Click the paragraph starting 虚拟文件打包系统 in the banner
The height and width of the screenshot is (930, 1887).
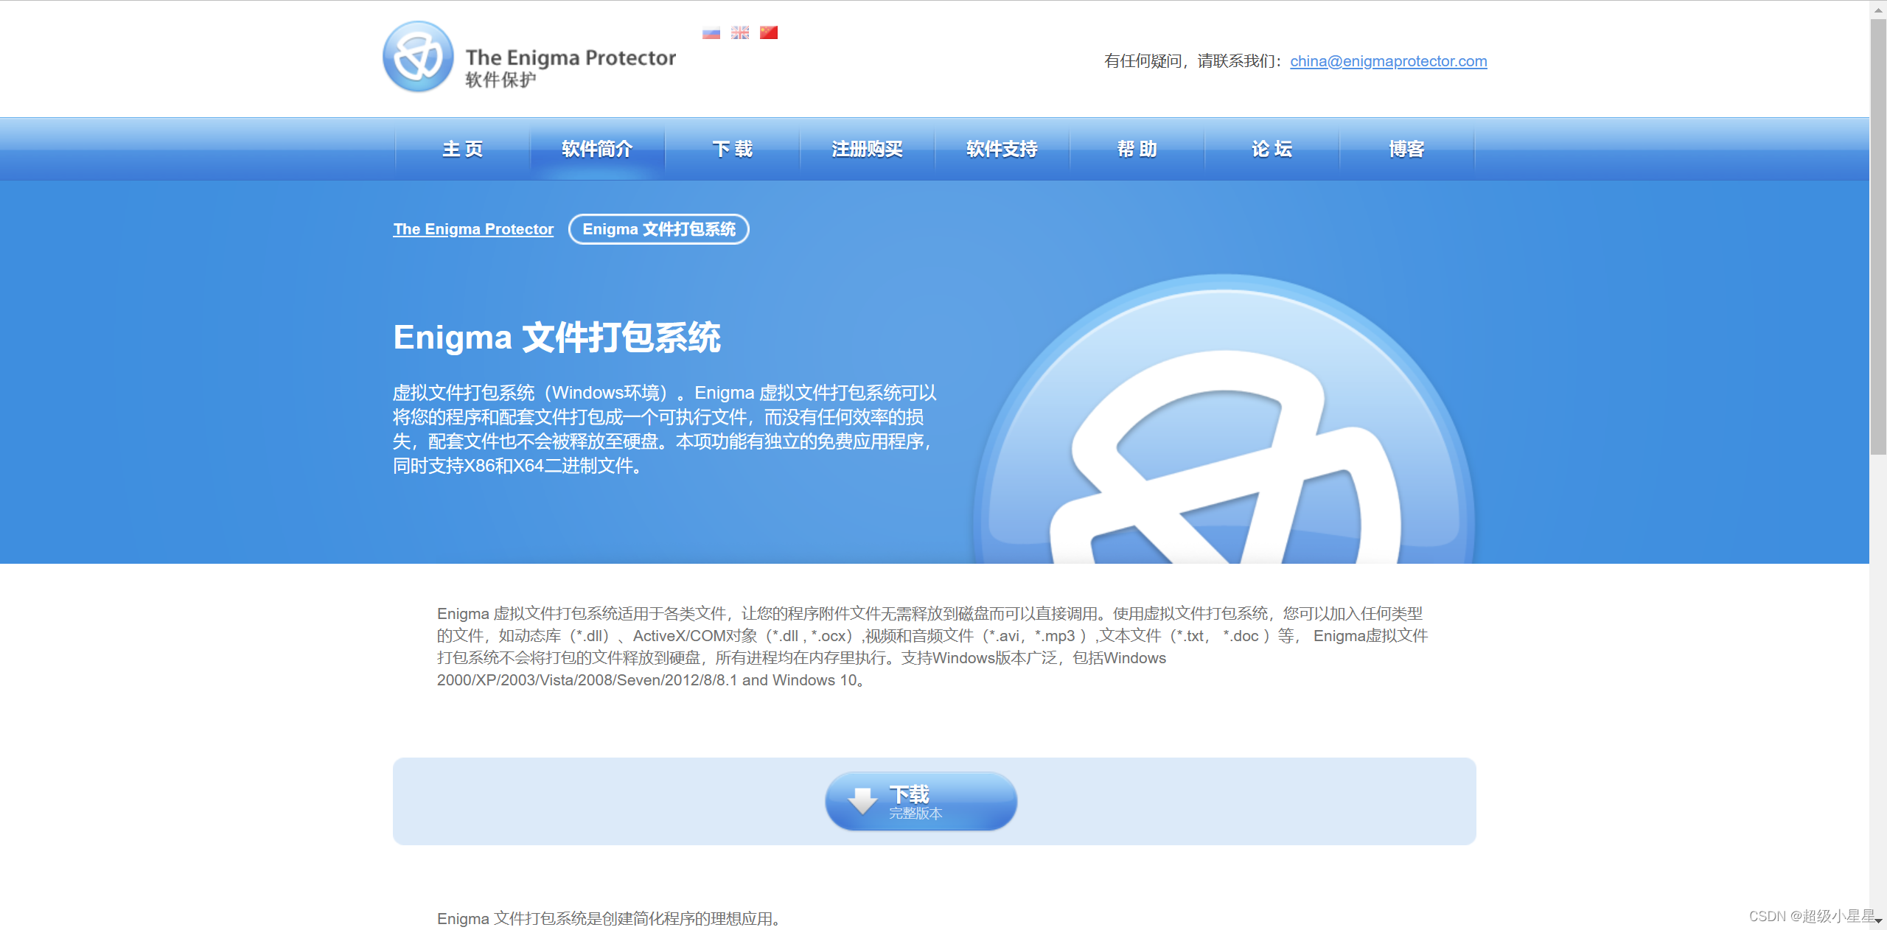[x=665, y=429]
